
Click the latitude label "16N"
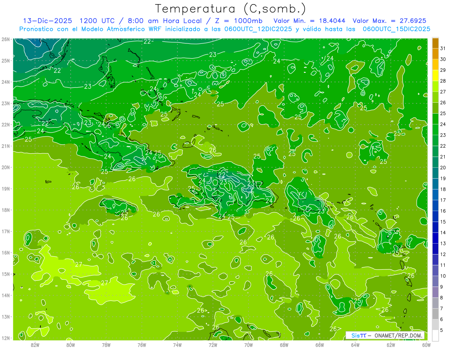5,253
